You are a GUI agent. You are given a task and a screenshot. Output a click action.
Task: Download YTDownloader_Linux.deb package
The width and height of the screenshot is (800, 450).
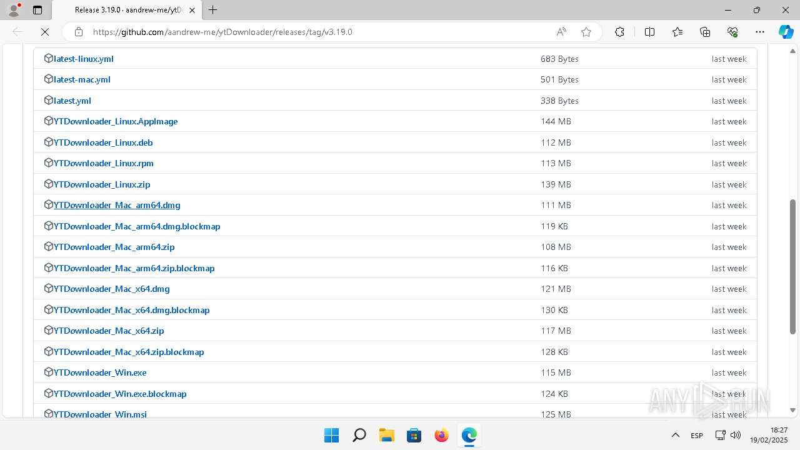pos(103,142)
